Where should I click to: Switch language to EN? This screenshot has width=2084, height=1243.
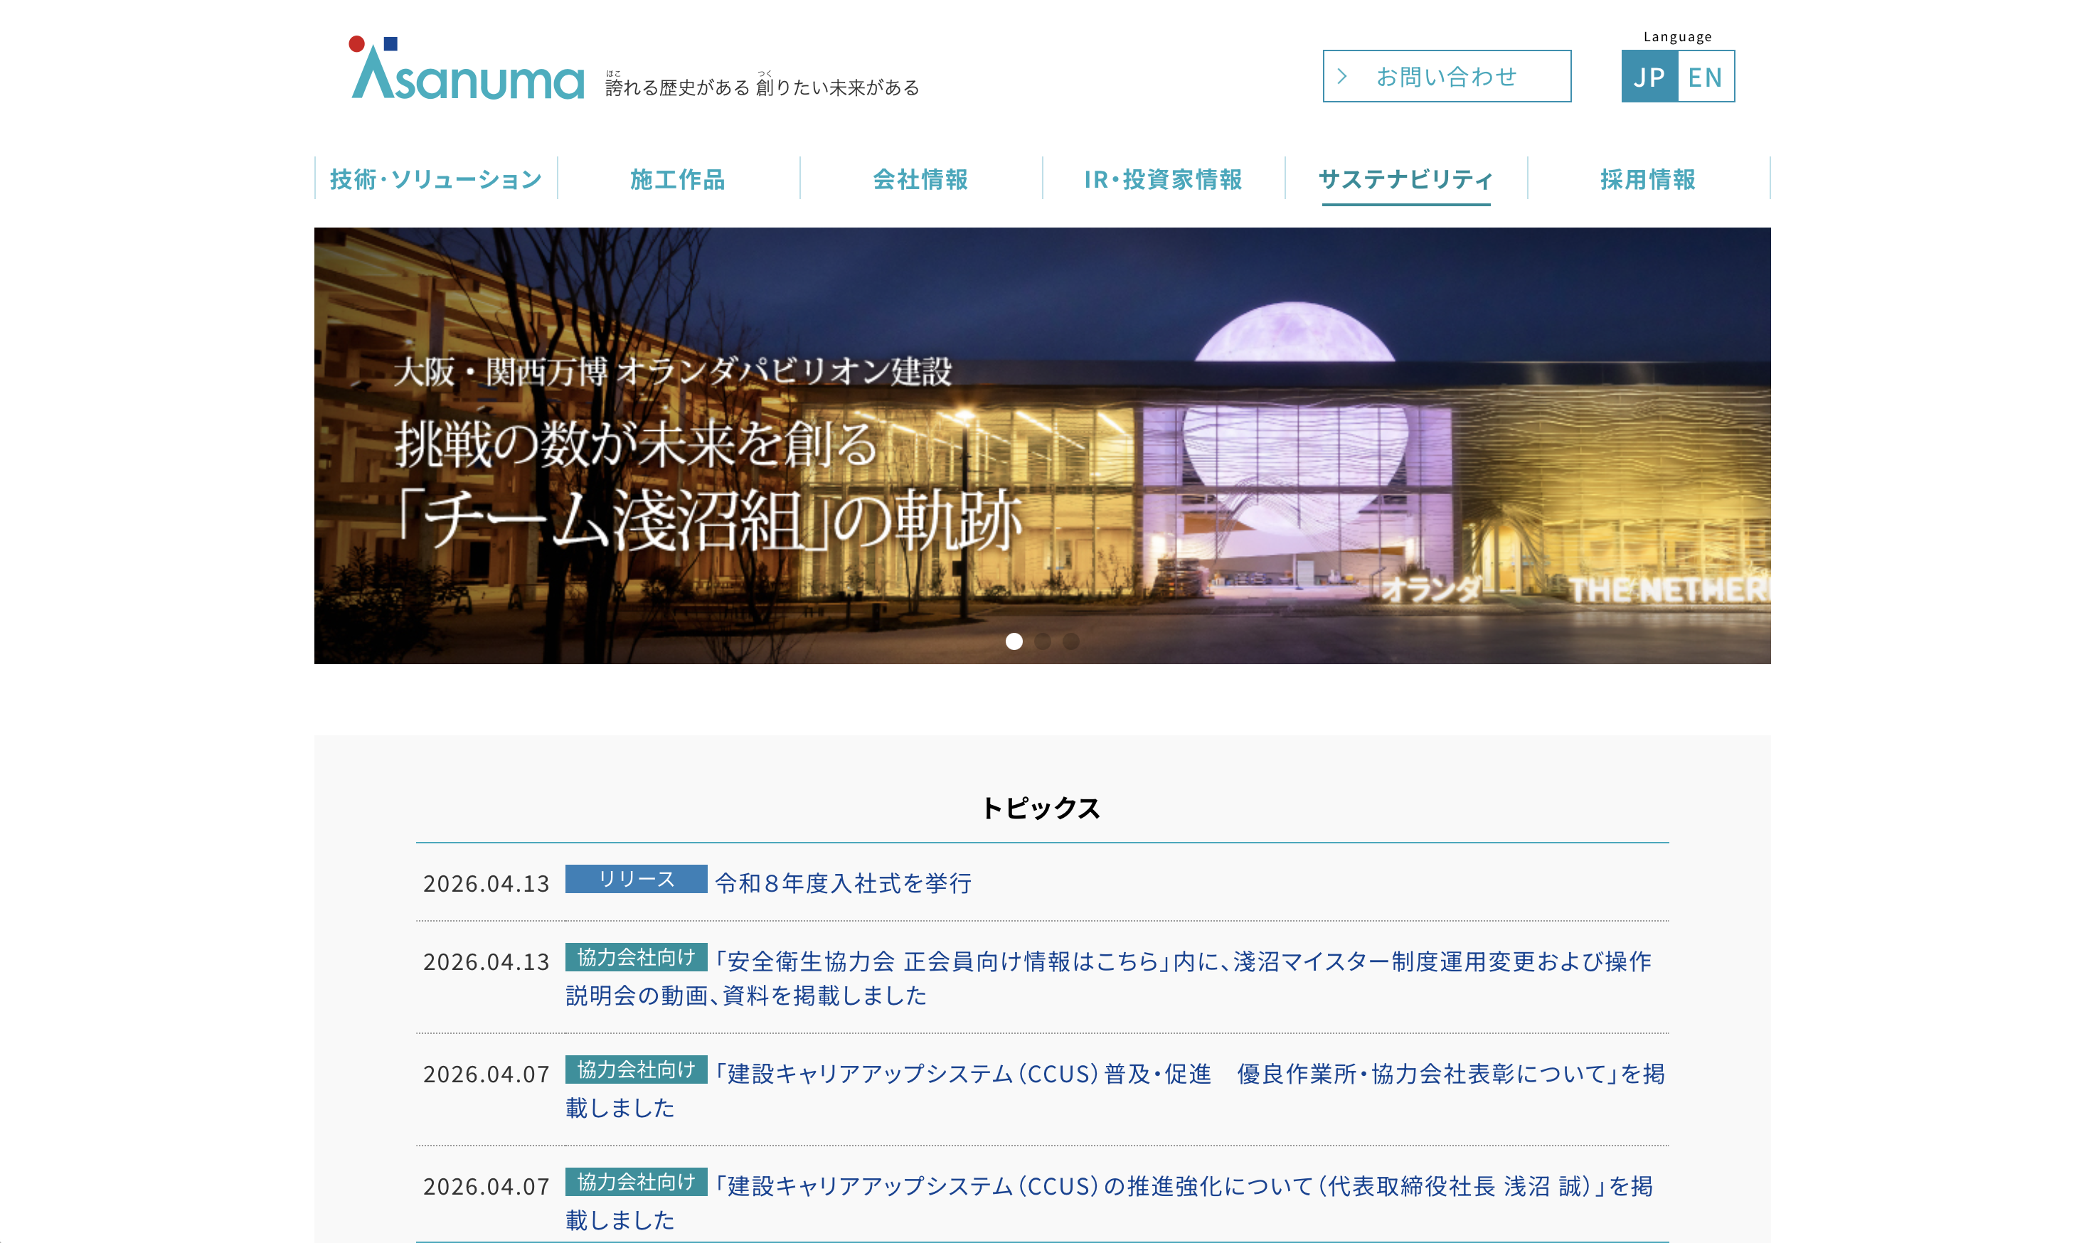click(1705, 77)
